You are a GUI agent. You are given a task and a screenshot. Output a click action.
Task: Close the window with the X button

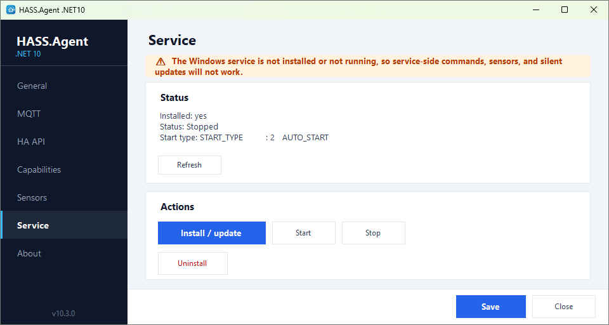click(594, 10)
